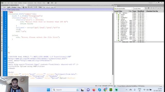The image size is (165, 92).
Task: Collapse the Site - gdesig root node
Action: (x=115, y=13)
